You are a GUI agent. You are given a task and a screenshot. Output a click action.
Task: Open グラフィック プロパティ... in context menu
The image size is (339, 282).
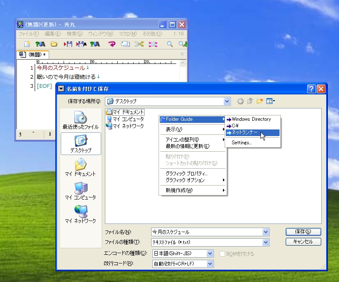point(192,174)
